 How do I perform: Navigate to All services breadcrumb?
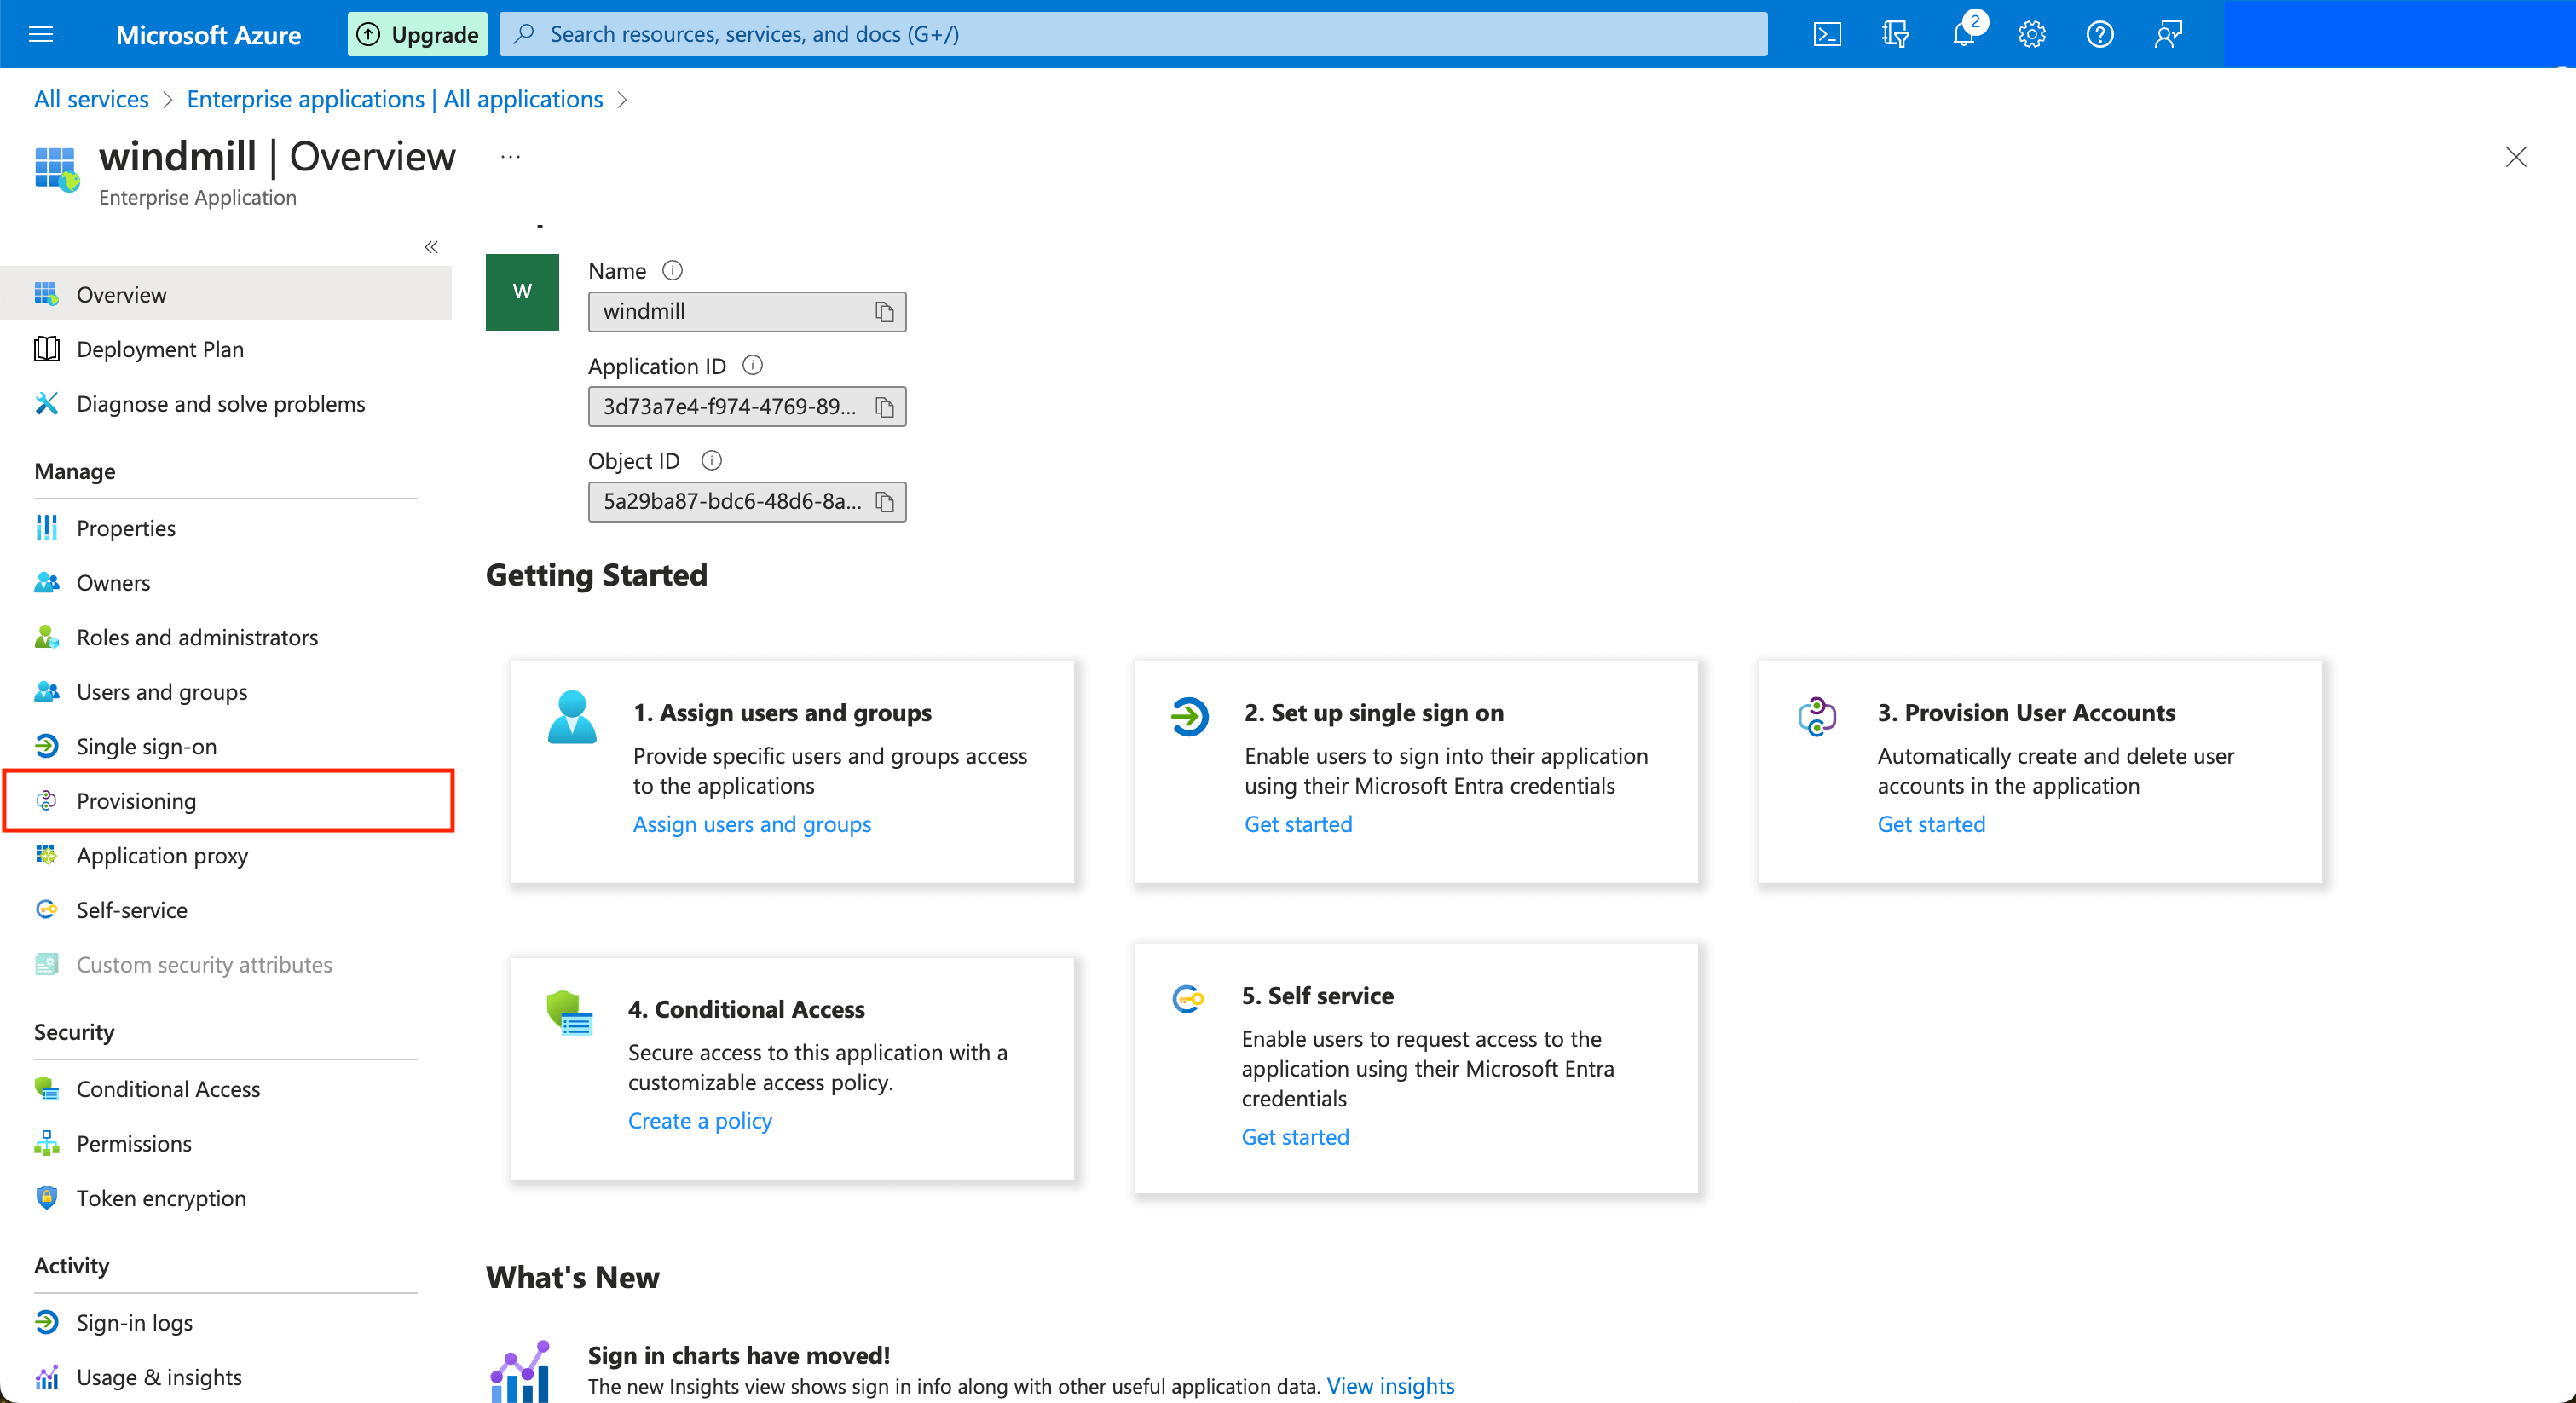click(90, 99)
